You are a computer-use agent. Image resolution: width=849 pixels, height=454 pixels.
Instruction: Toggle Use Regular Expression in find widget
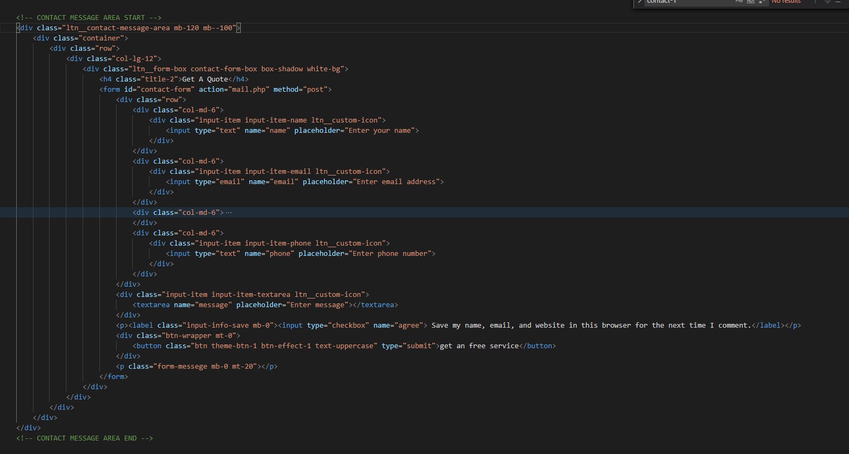[x=762, y=2]
